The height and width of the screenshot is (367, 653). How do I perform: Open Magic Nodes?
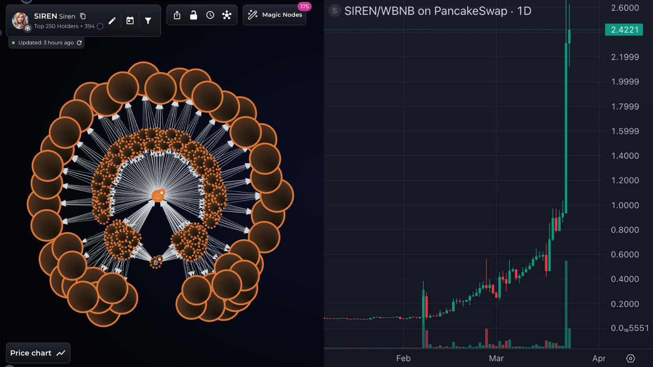[275, 15]
